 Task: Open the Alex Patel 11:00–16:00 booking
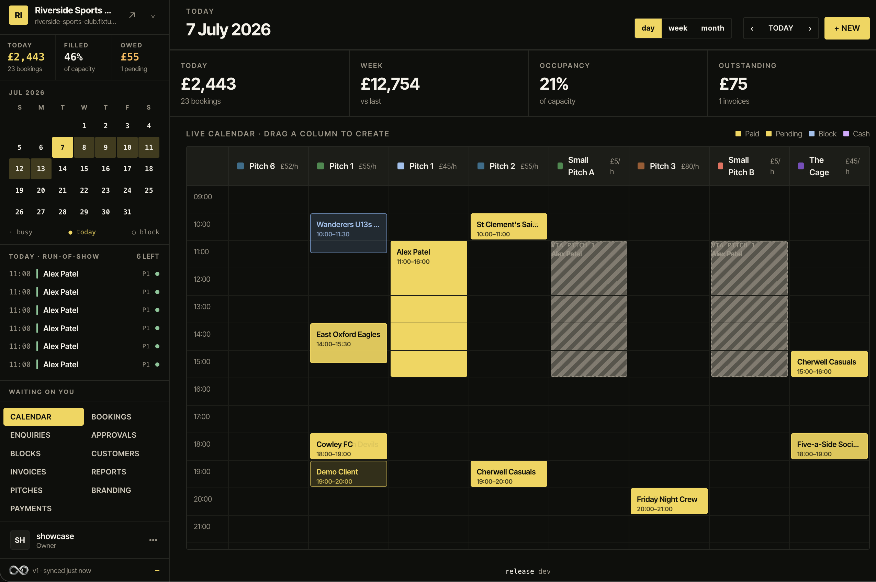(428, 309)
